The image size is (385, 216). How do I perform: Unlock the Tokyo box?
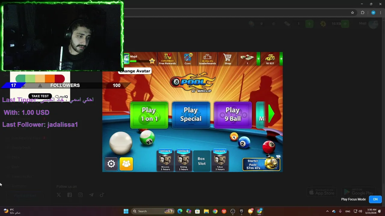pos(220,160)
